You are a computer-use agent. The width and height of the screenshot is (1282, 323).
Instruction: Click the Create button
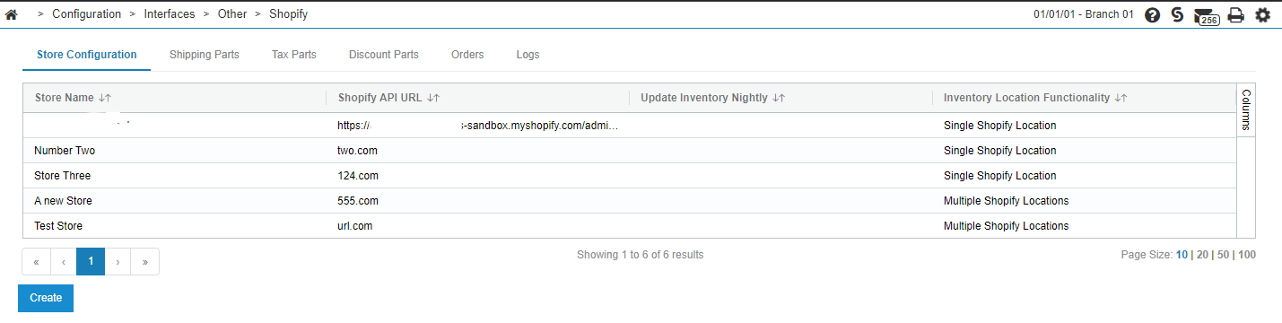[x=46, y=298]
